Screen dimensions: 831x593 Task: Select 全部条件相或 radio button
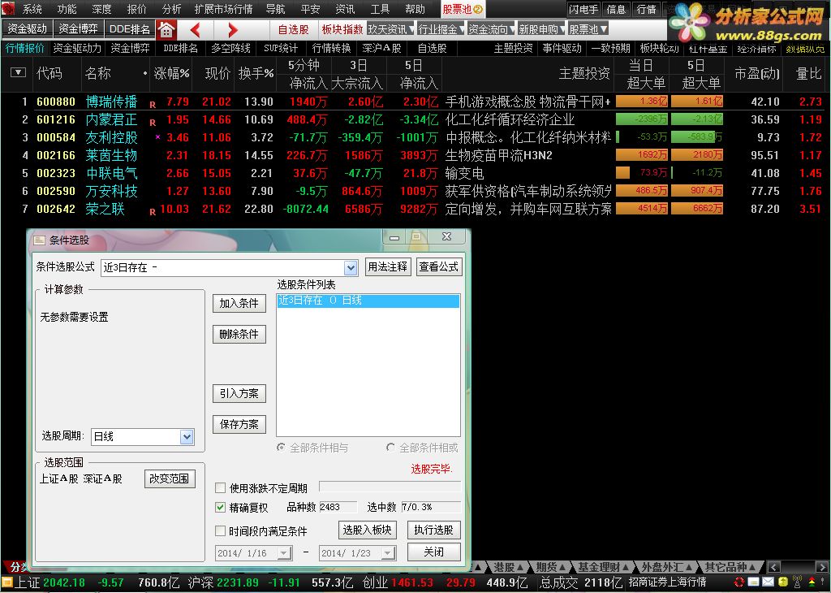tap(390, 448)
